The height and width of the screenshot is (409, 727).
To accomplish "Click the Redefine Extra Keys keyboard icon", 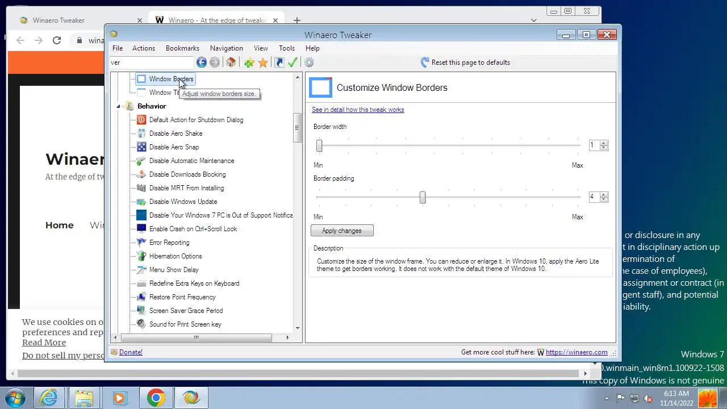I will (x=141, y=283).
